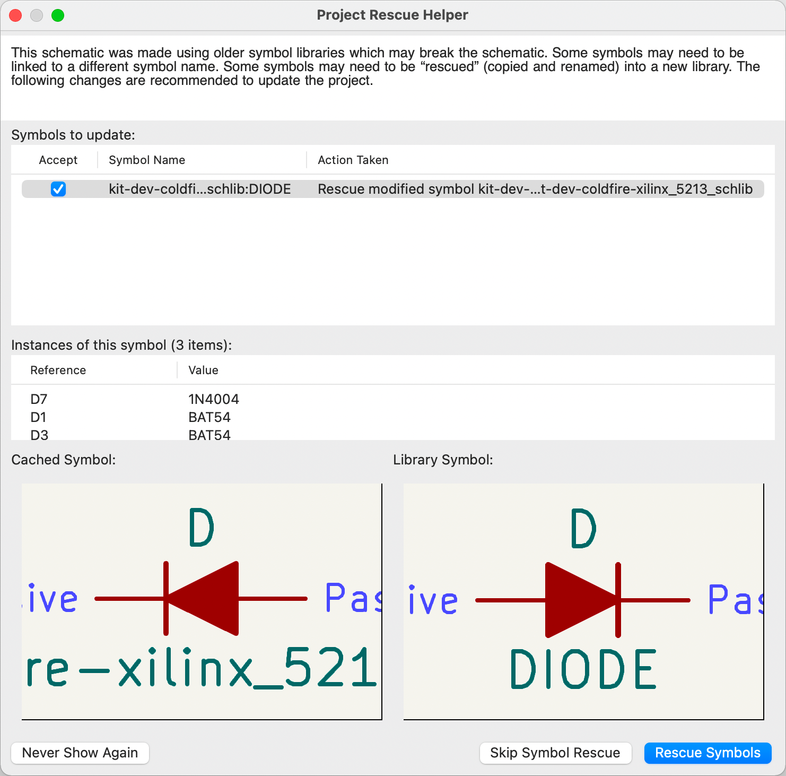Uncheck the Accept checkbox for DIODE symbol
Viewport: 786px width, 776px height.
(x=58, y=189)
